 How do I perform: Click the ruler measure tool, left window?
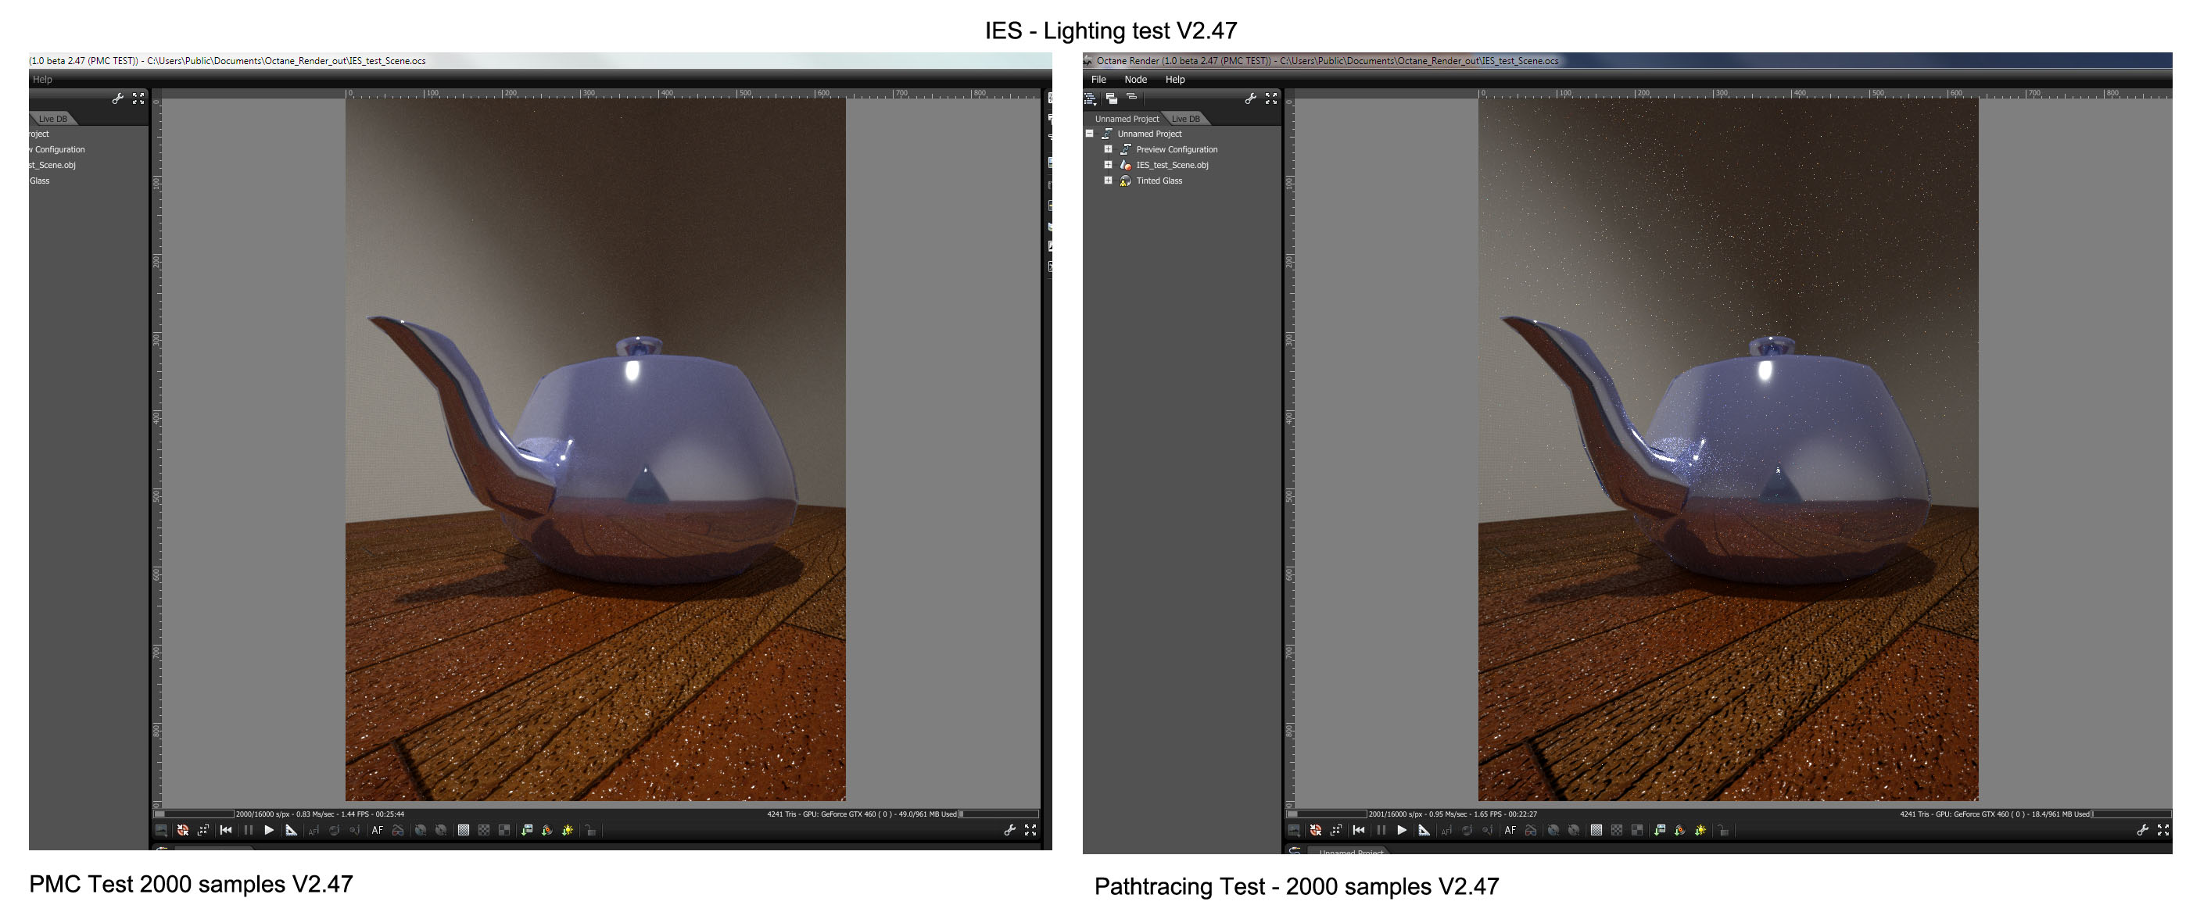click(x=291, y=830)
